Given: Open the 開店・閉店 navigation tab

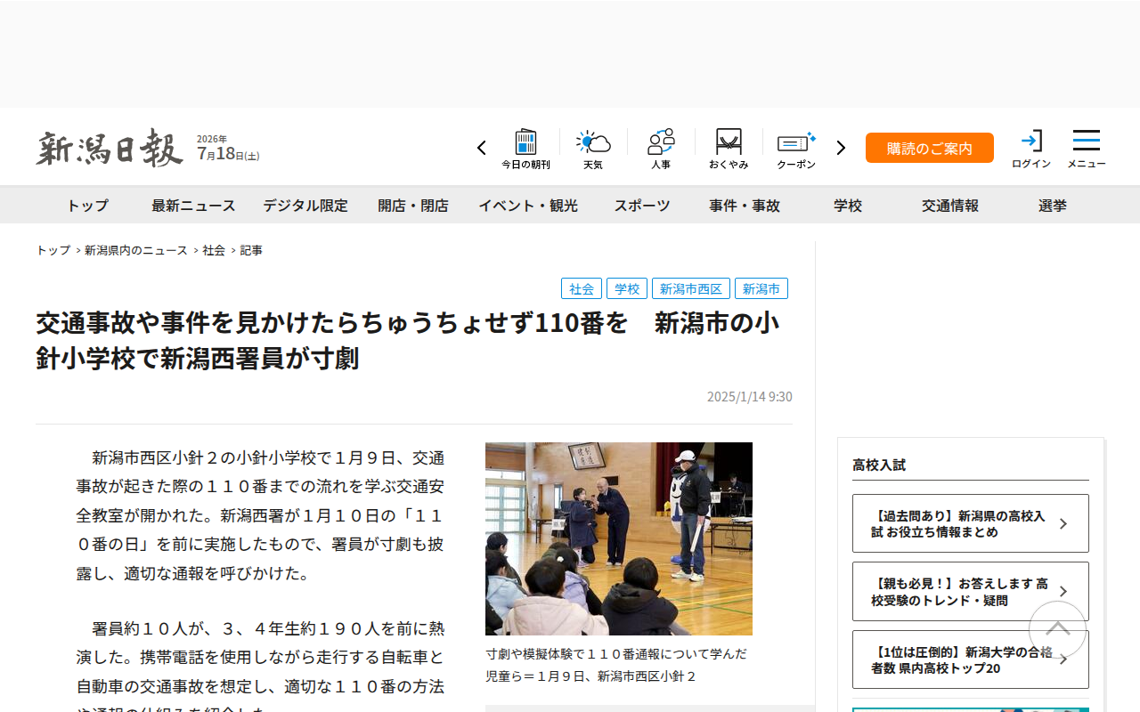Looking at the screenshot, I should 413,206.
